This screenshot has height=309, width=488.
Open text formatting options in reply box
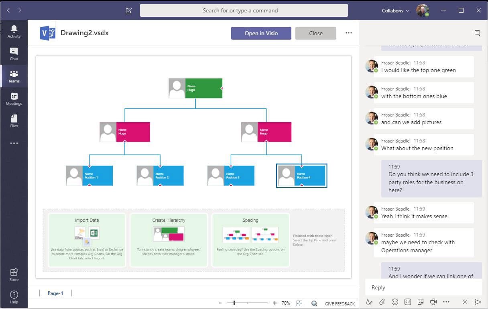[x=369, y=302]
